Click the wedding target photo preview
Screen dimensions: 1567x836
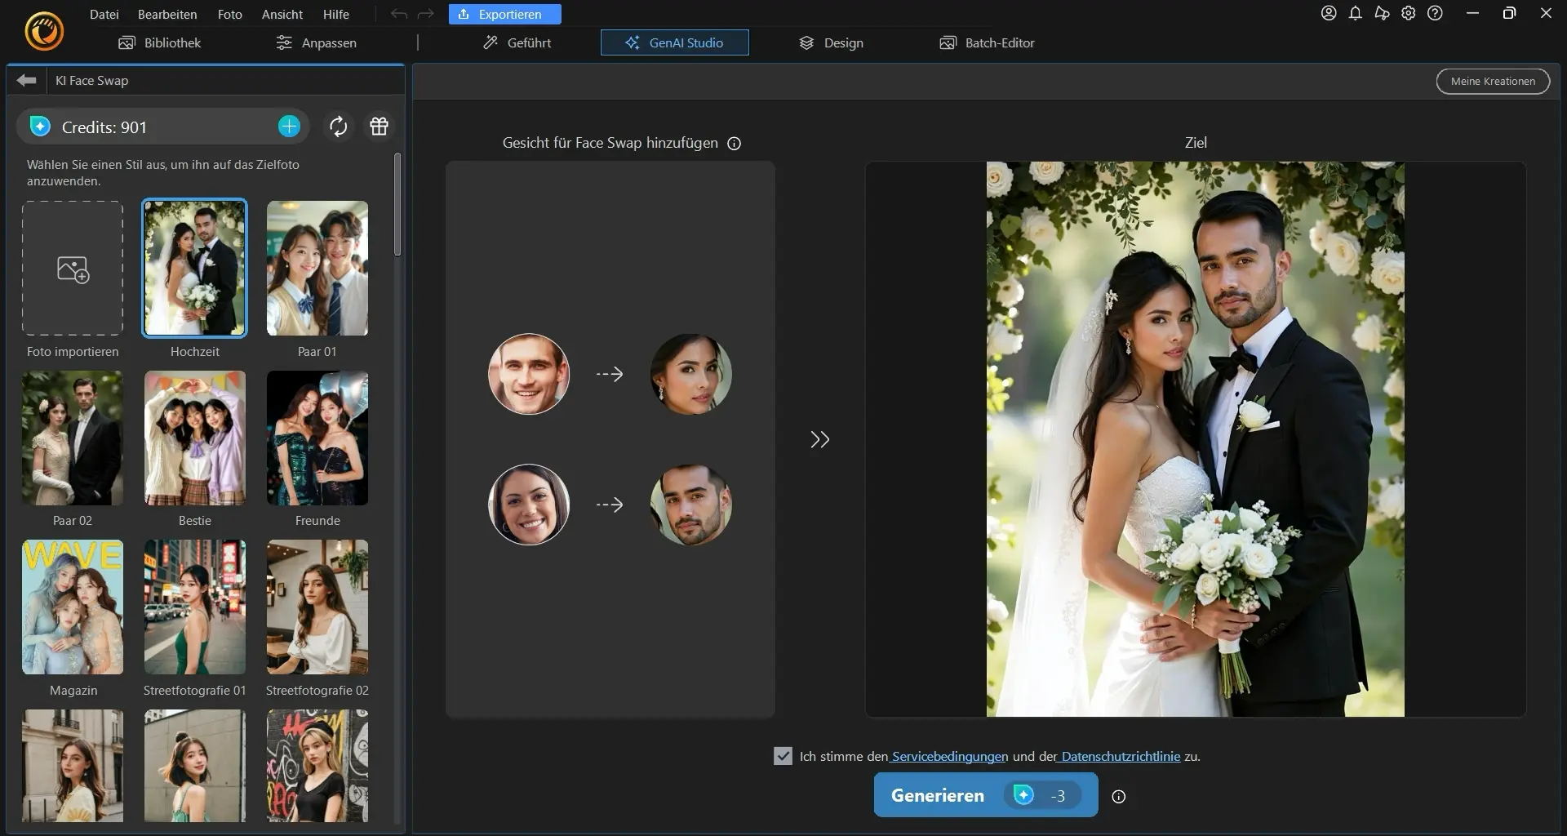1196,439
